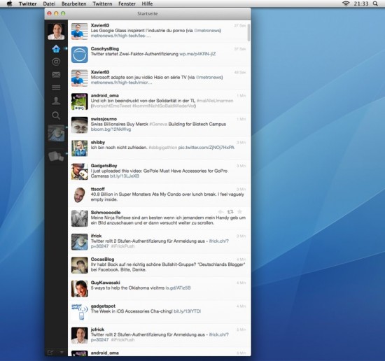Click @metronews mention in Google Glass tweet
Screen dimensions: 385x361
(207, 30)
